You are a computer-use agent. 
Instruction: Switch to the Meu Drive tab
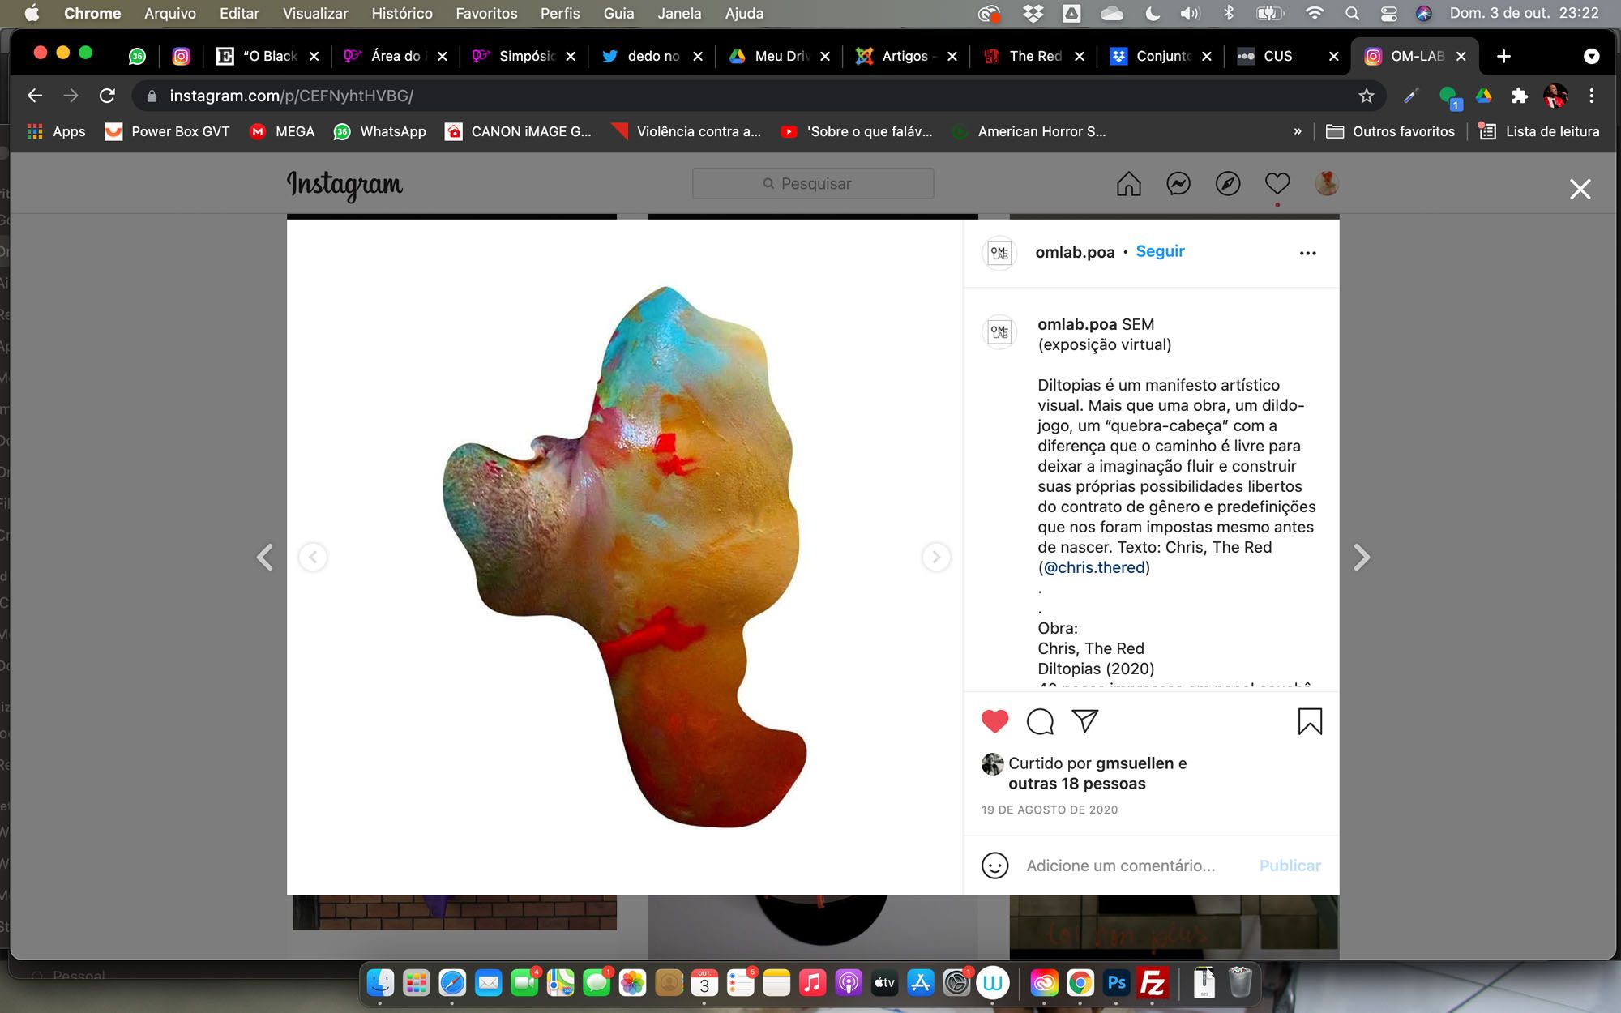pyautogui.click(x=780, y=56)
